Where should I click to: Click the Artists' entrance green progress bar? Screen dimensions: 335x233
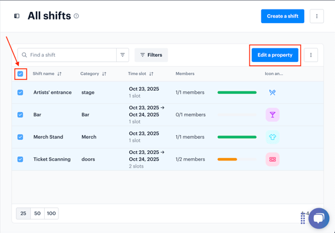click(237, 93)
